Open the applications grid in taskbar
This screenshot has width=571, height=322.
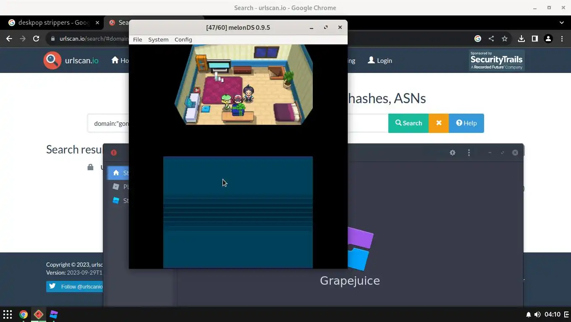8,314
